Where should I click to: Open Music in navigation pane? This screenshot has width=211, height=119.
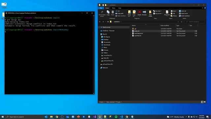[105, 48]
